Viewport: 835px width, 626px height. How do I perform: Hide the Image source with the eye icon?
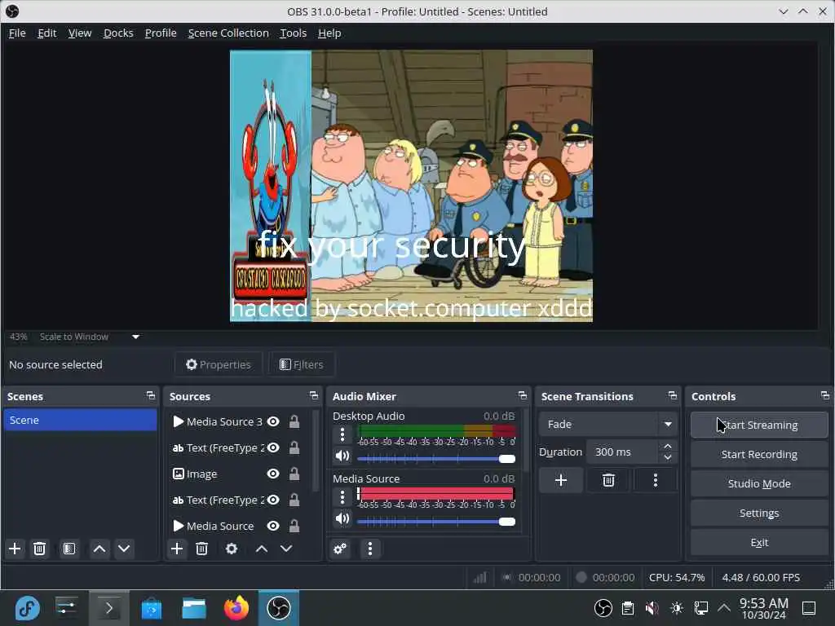pyautogui.click(x=273, y=474)
